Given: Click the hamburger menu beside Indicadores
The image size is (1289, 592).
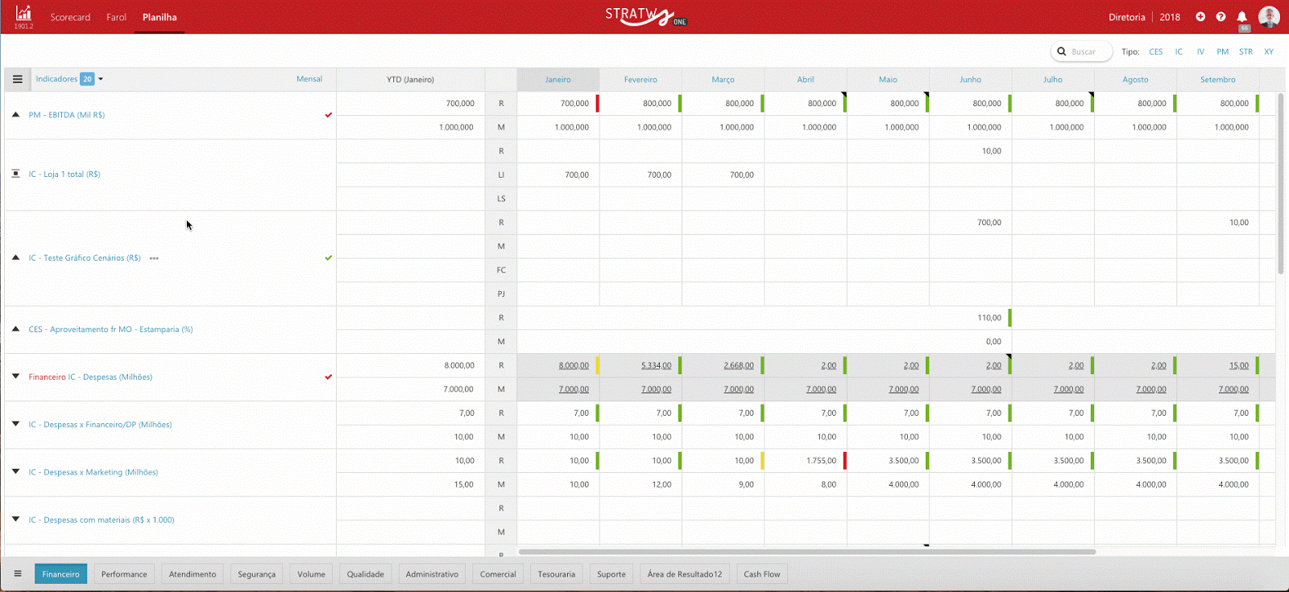Looking at the screenshot, I should coord(18,80).
